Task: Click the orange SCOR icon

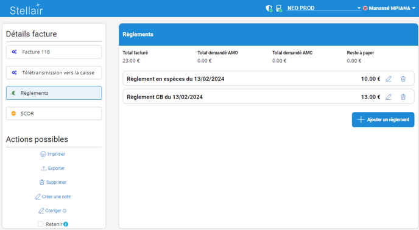Action: (x=13, y=114)
